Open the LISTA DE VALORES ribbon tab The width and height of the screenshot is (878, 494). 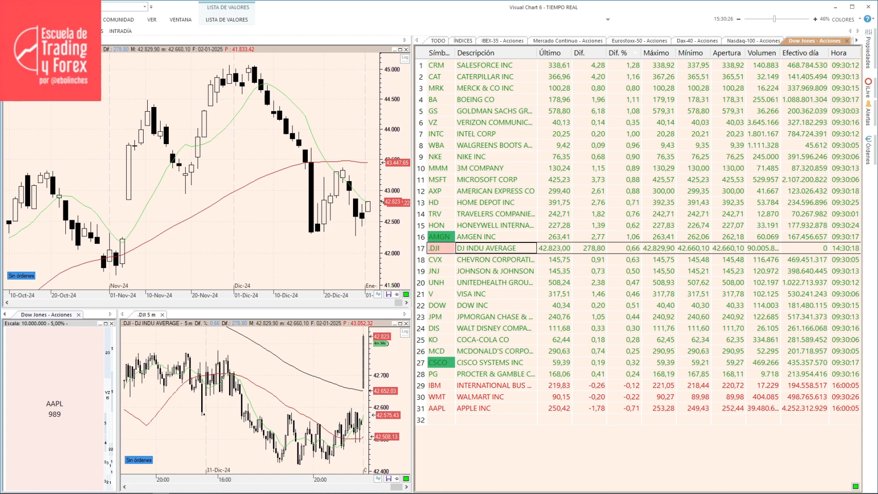pyautogui.click(x=227, y=20)
